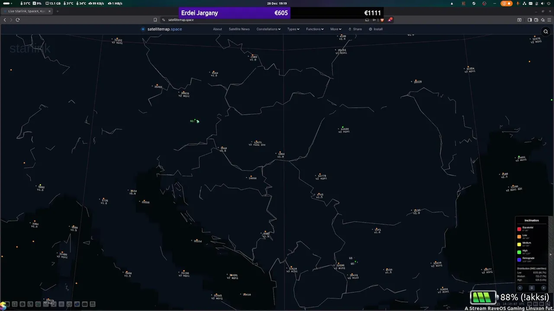Screen dimensions: 554x311
Task: Select satellite 2135 v1.0
Action: click(416, 211)
